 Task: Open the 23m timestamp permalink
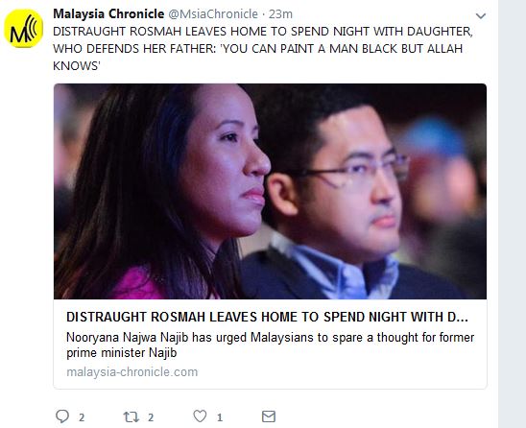(280, 14)
